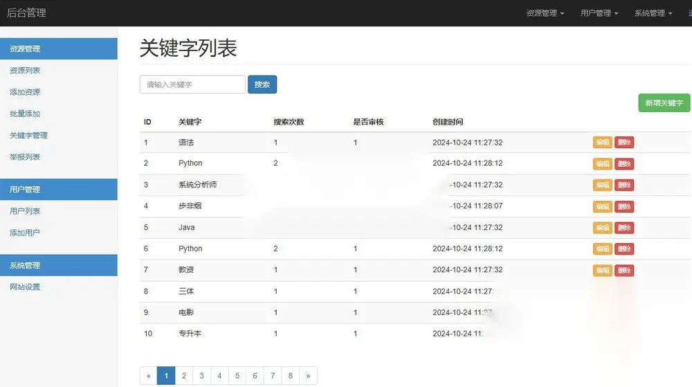
Task: Select the 资源管理 sidebar header
Action: 59,48
